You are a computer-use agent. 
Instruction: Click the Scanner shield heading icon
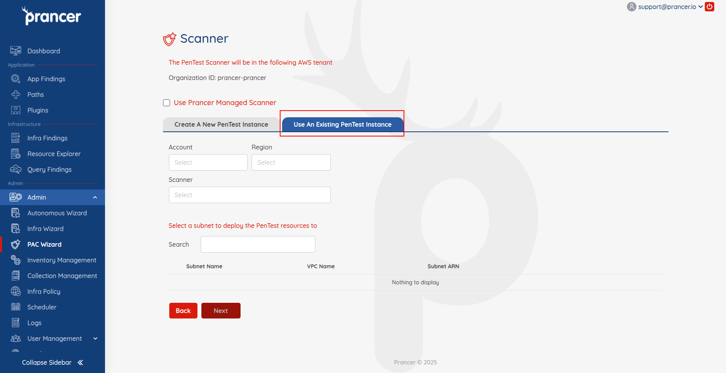coord(170,39)
